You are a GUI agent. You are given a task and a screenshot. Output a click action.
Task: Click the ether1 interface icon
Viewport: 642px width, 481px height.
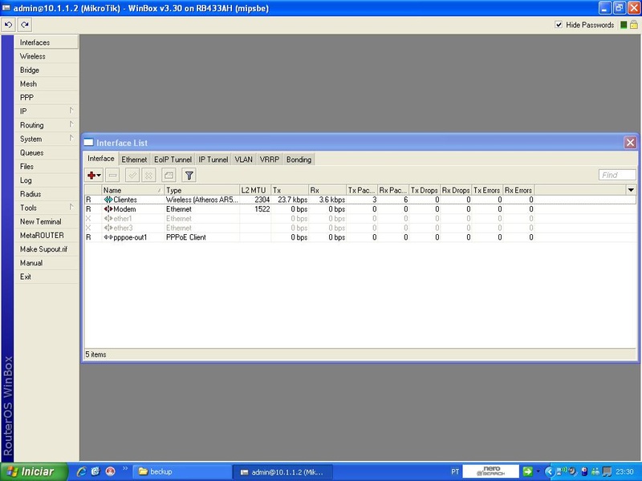click(x=108, y=218)
